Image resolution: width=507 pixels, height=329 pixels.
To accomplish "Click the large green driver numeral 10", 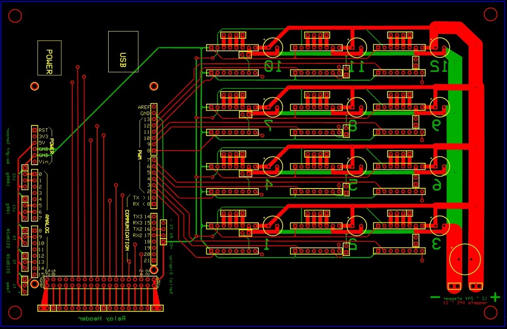I will 273,66.
